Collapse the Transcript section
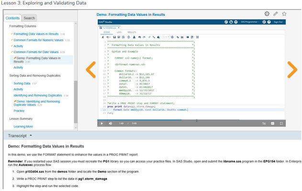The height and width of the screenshot is (191, 302). coord(31,136)
